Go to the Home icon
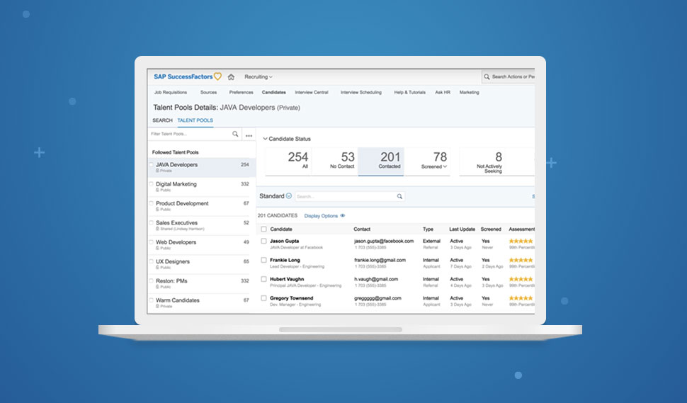 231,76
